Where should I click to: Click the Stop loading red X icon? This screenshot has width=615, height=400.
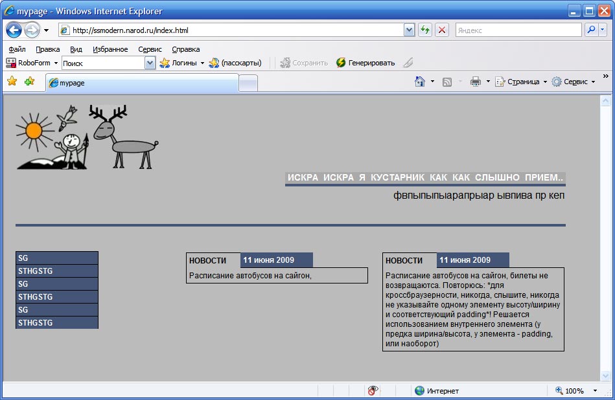coord(442,30)
